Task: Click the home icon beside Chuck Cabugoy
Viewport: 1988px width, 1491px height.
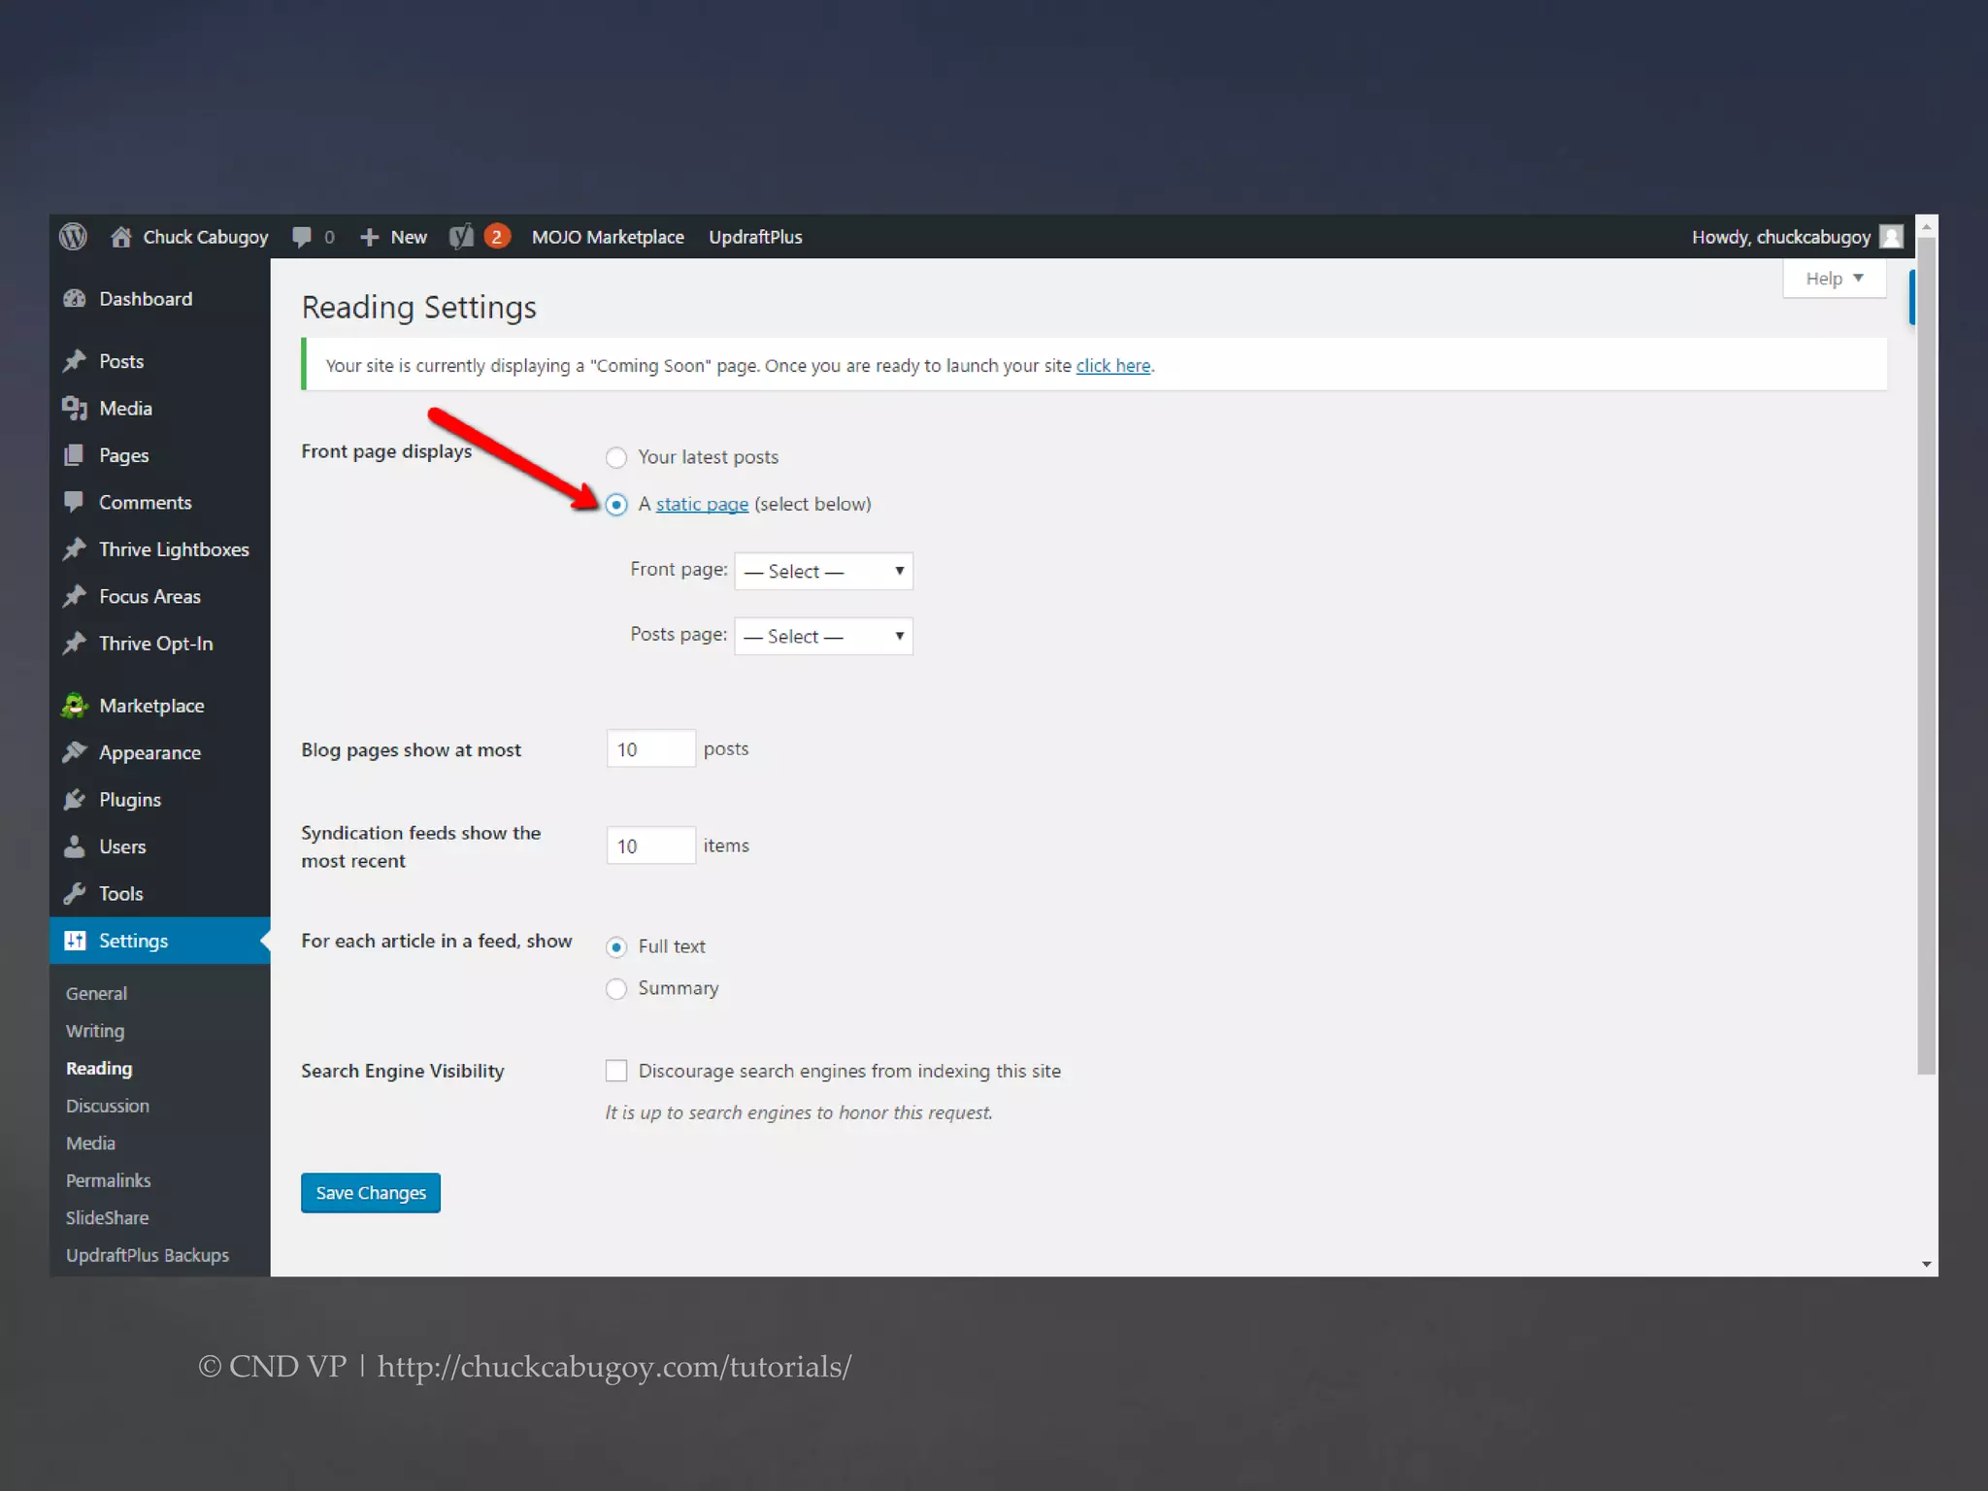Action: point(120,237)
